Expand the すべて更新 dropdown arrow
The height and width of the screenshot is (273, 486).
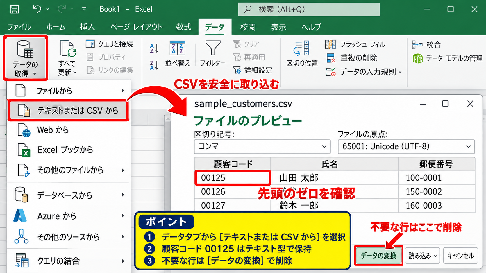[75, 73]
